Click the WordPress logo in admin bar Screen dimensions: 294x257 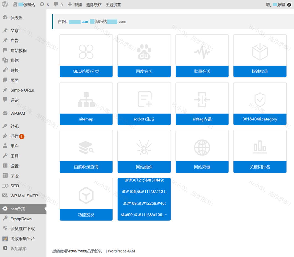point(5,4)
